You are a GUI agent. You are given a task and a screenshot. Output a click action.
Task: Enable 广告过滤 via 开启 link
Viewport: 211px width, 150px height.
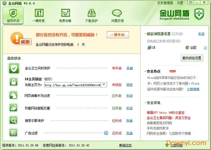coord(129,133)
